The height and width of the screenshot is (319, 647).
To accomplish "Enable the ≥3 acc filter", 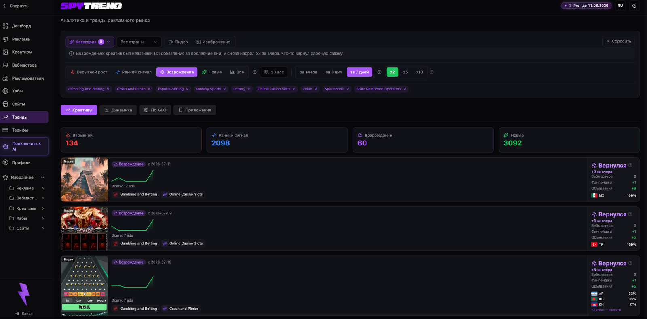I will coord(274,72).
